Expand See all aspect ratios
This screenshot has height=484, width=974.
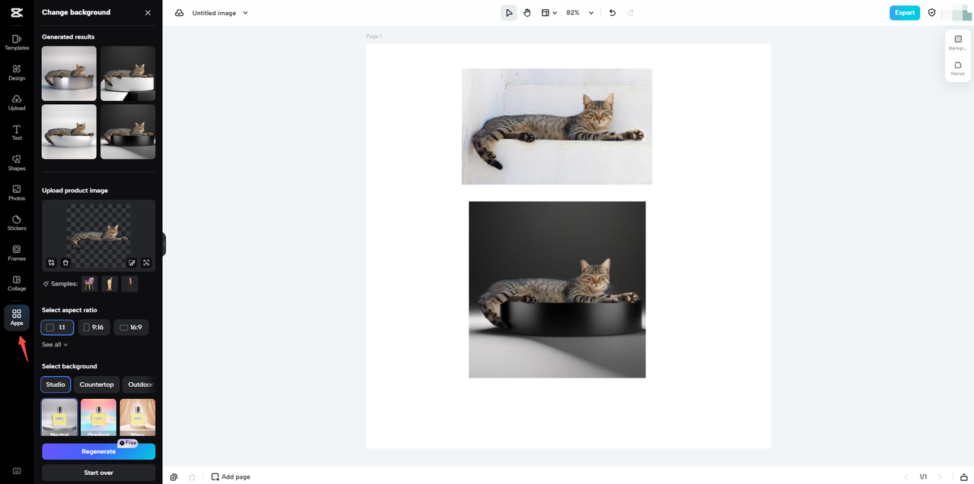[55, 344]
